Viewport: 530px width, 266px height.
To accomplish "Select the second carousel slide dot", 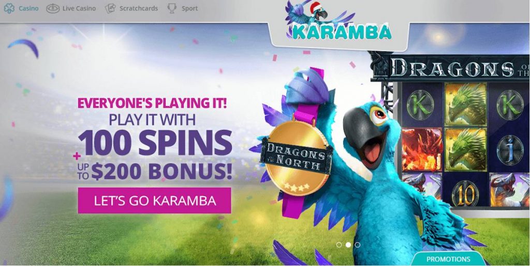I will [348, 245].
